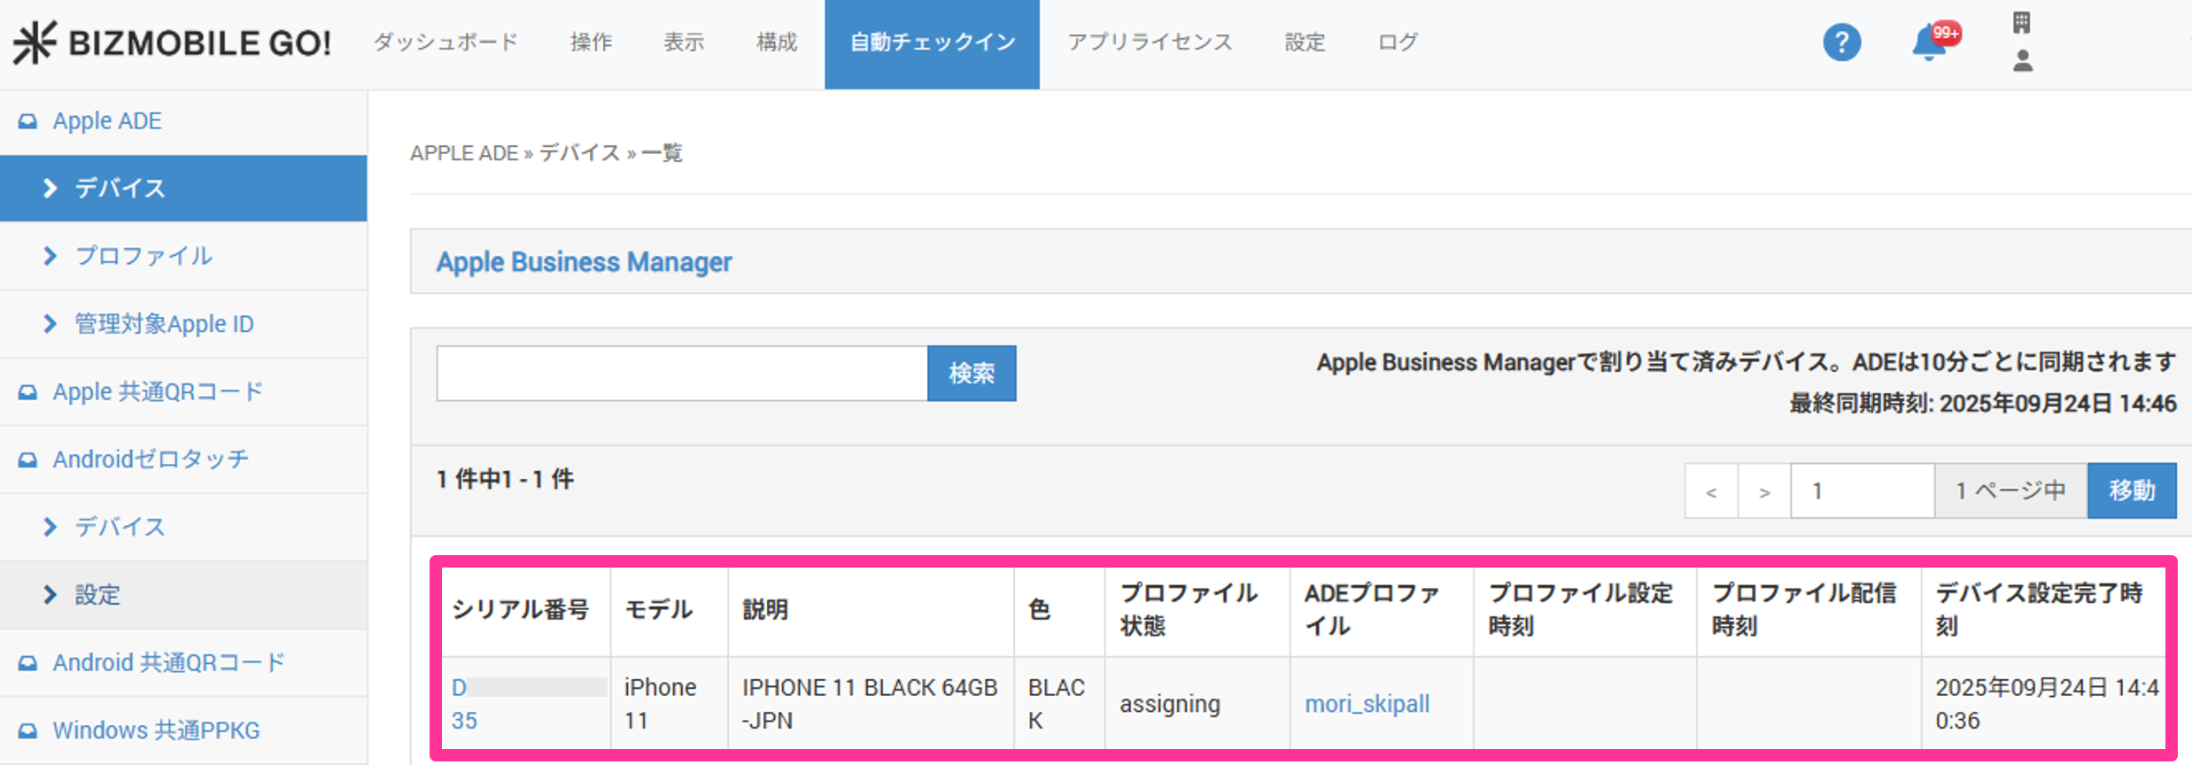The height and width of the screenshot is (765, 2192).
Task: Expand 管理対象Apple ID sidebar item
Action: point(50,324)
